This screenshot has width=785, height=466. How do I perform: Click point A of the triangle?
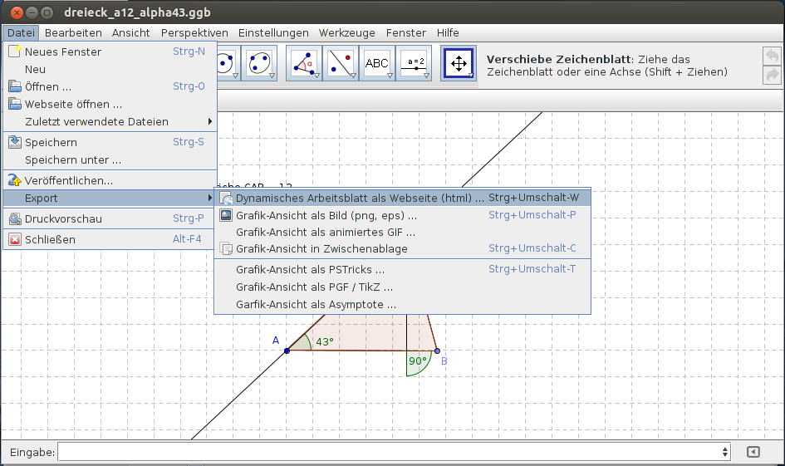click(287, 351)
